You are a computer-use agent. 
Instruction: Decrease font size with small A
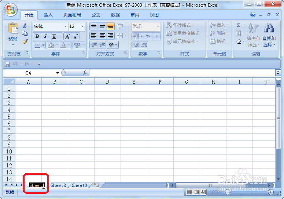[75, 36]
